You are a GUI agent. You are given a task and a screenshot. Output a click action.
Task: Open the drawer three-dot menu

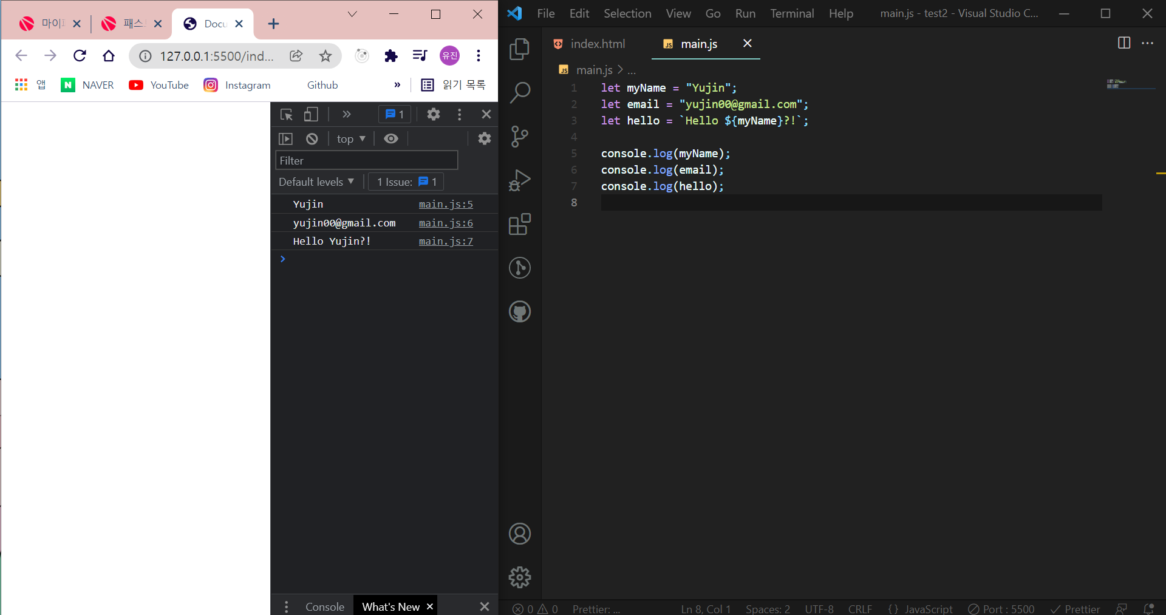pos(286,607)
